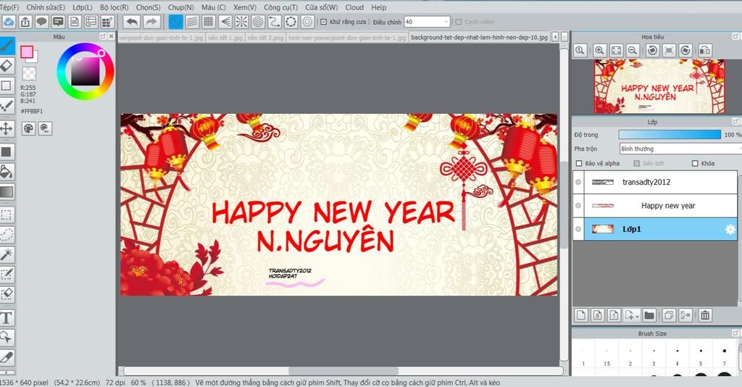Activate the rectangular Select tool
The width and height of the screenshot is (742, 387).
tap(7, 215)
